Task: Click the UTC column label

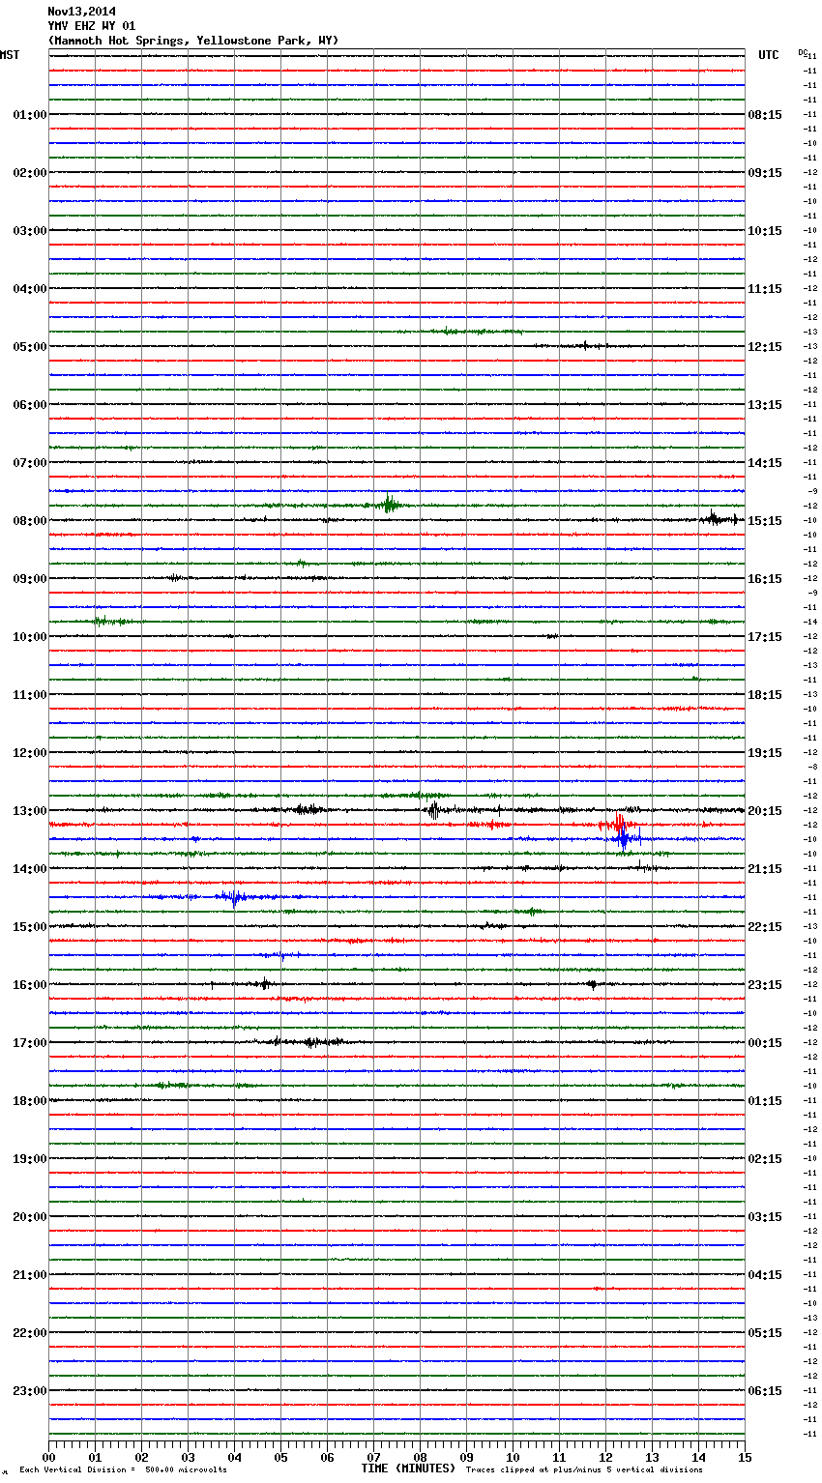Action: tap(769, 55)
